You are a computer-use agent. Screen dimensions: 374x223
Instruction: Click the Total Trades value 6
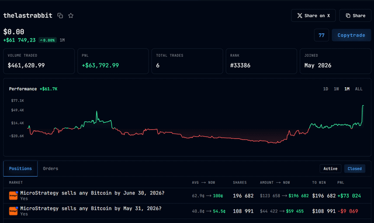[158, 65]
